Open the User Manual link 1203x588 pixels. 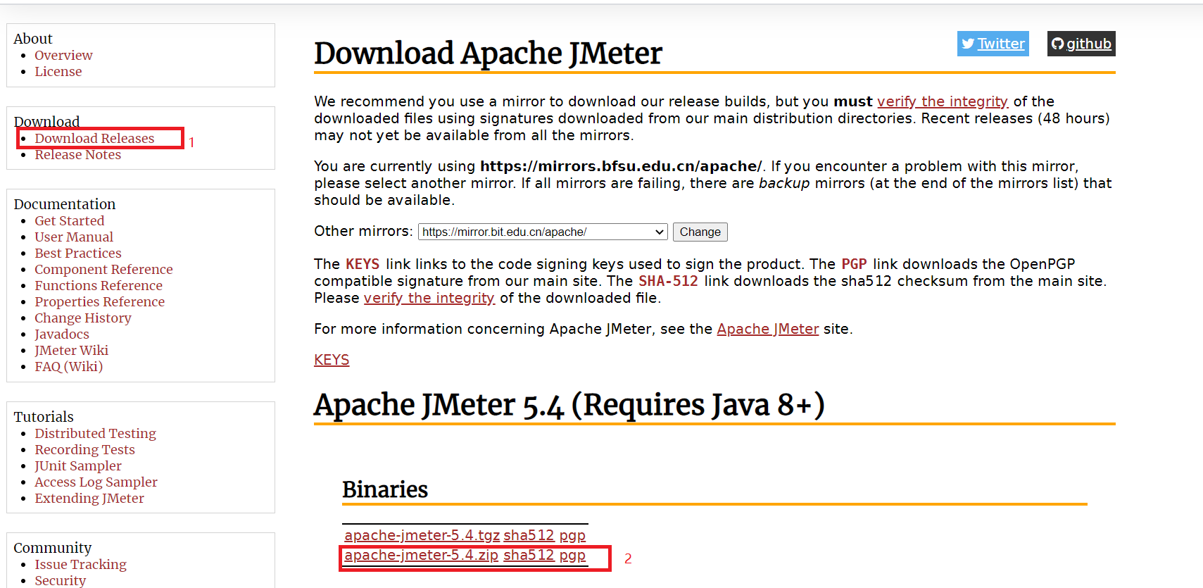click(x=74, y=237)
